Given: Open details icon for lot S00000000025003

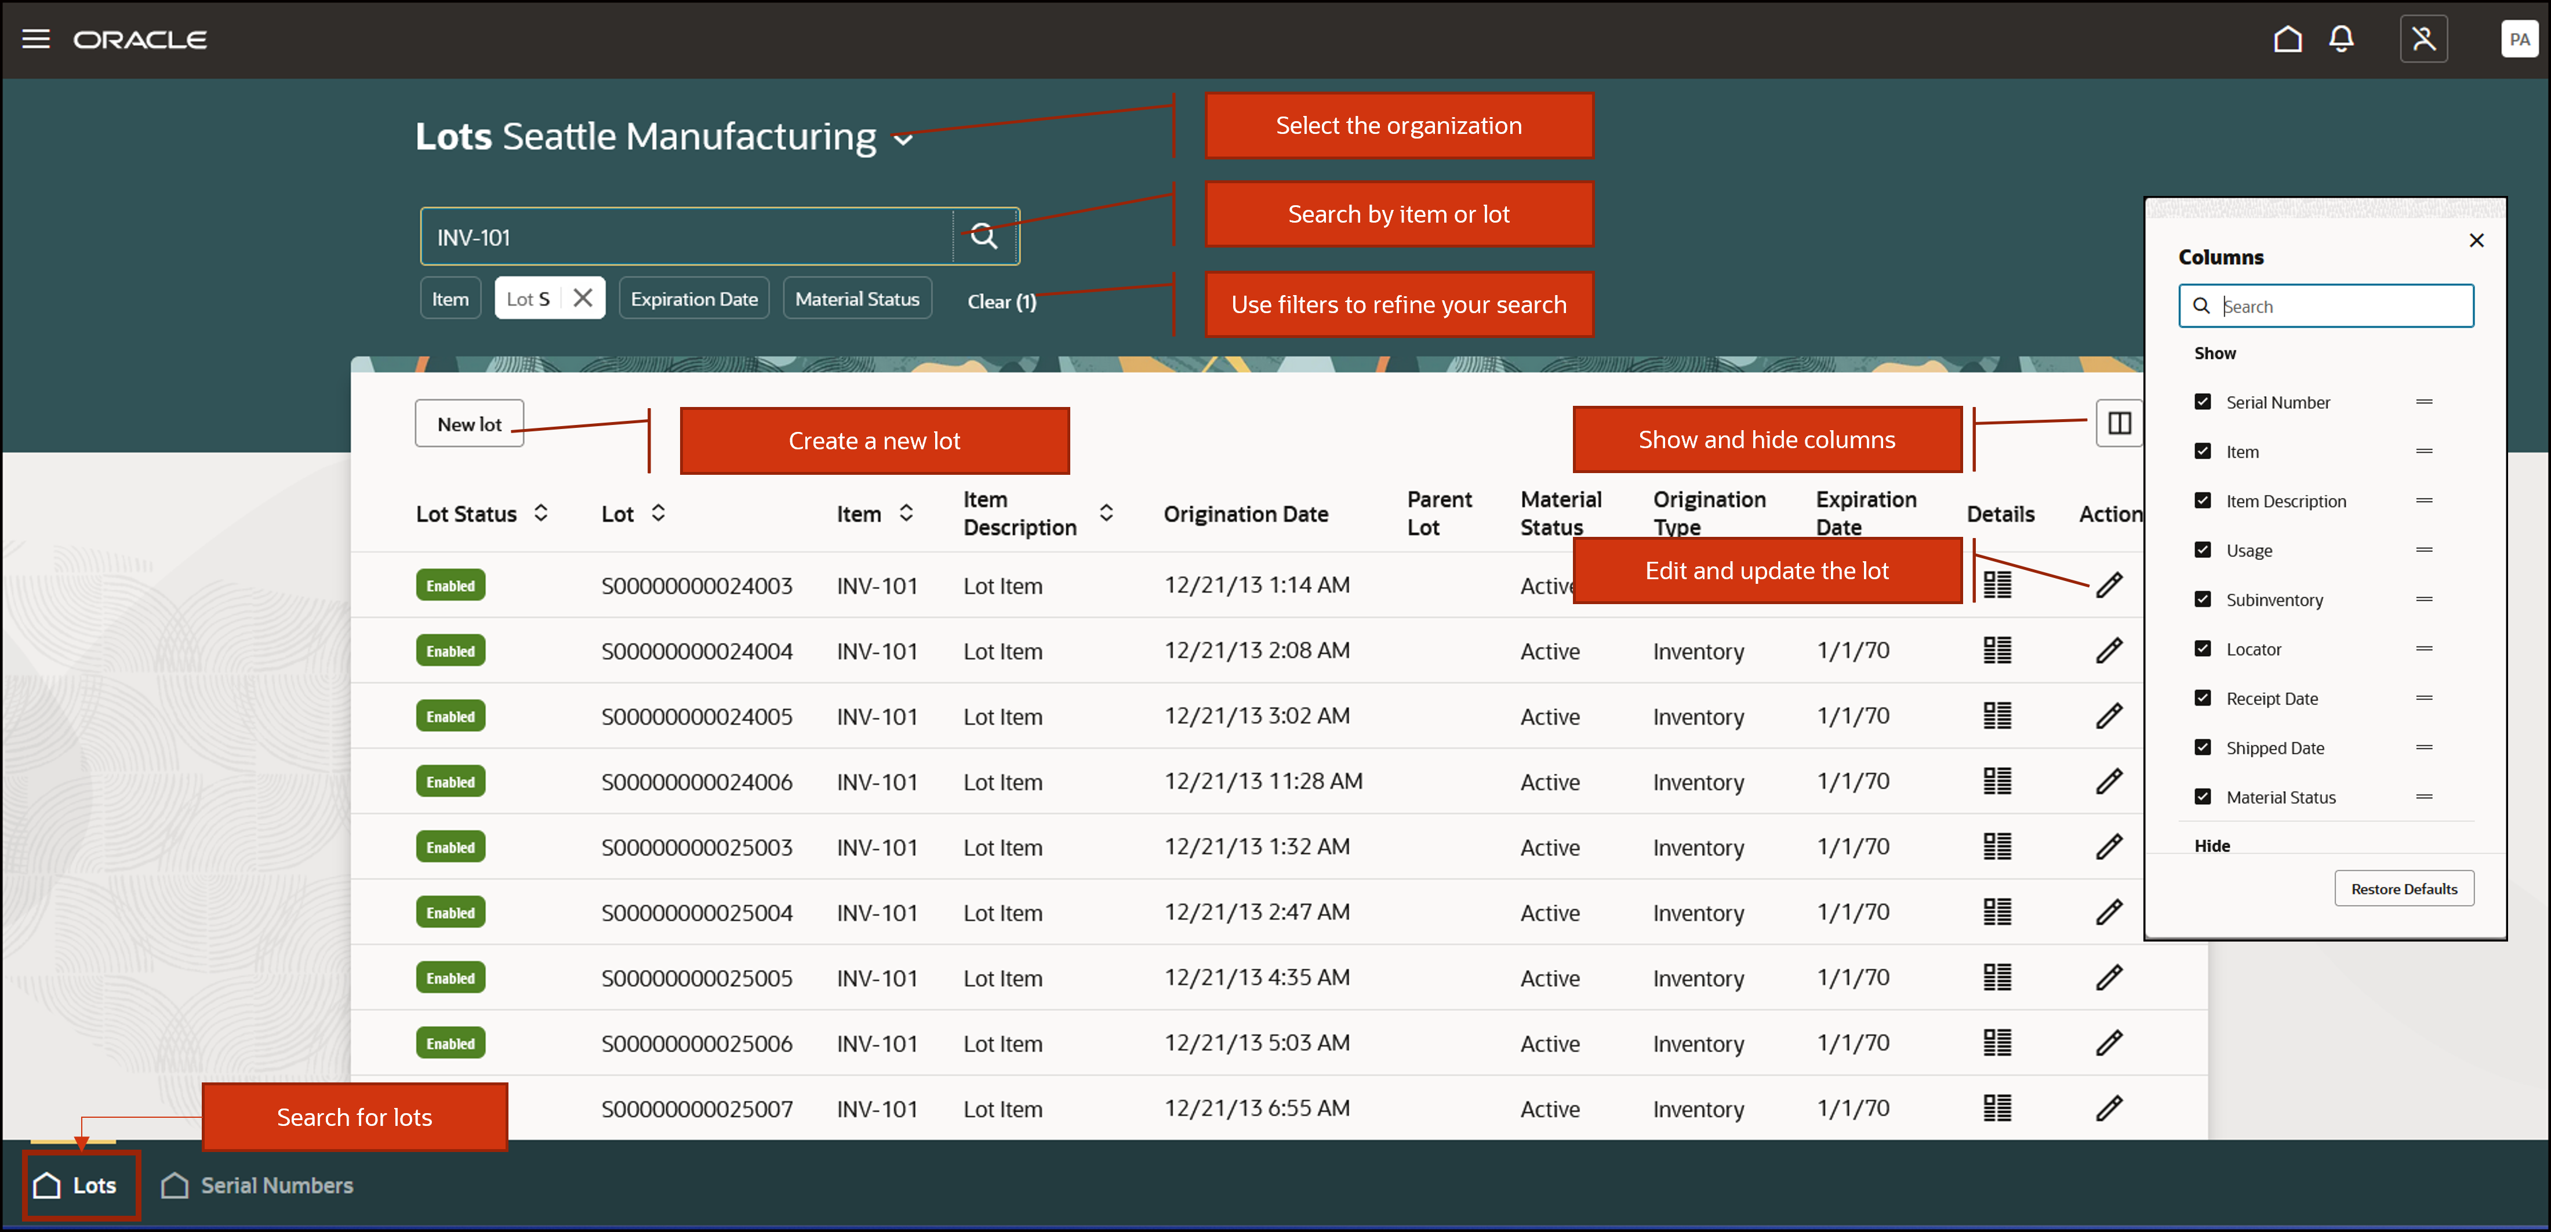Looking at the screenshot, I should [x=1997, y=847].
